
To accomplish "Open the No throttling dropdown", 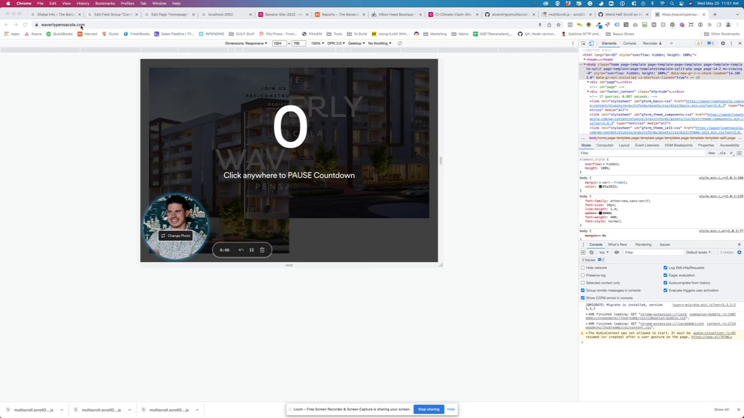I will pyautogui.click(x=380, y=43).
